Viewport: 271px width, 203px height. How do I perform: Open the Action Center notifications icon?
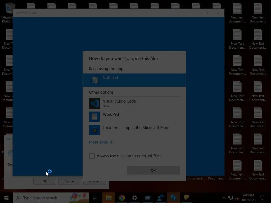click(262, 198)
